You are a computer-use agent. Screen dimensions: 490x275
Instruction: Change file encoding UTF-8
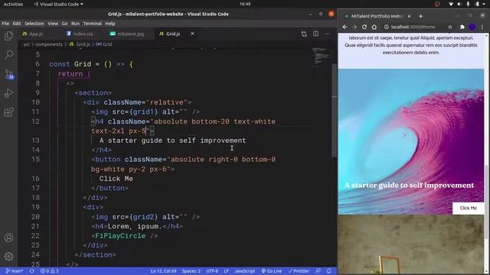point(212,271)
